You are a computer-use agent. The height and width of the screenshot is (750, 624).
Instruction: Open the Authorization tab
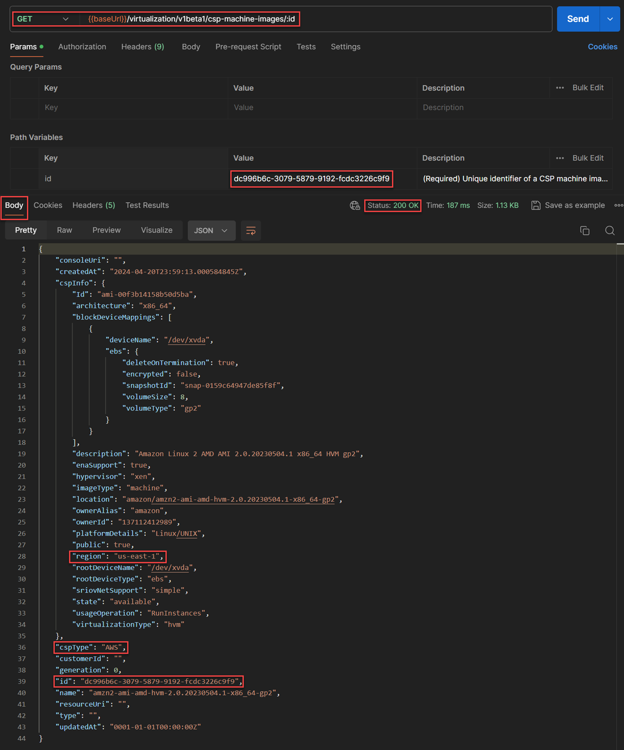[82, 47]
